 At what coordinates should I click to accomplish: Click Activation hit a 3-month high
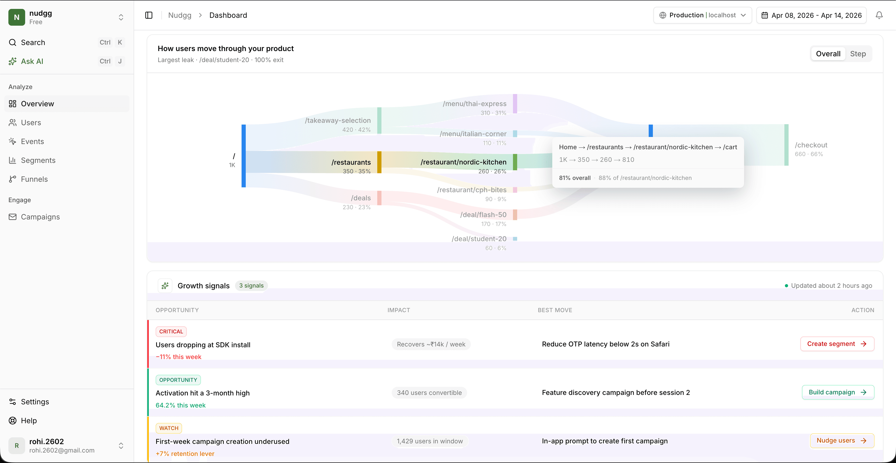(203, 393)
